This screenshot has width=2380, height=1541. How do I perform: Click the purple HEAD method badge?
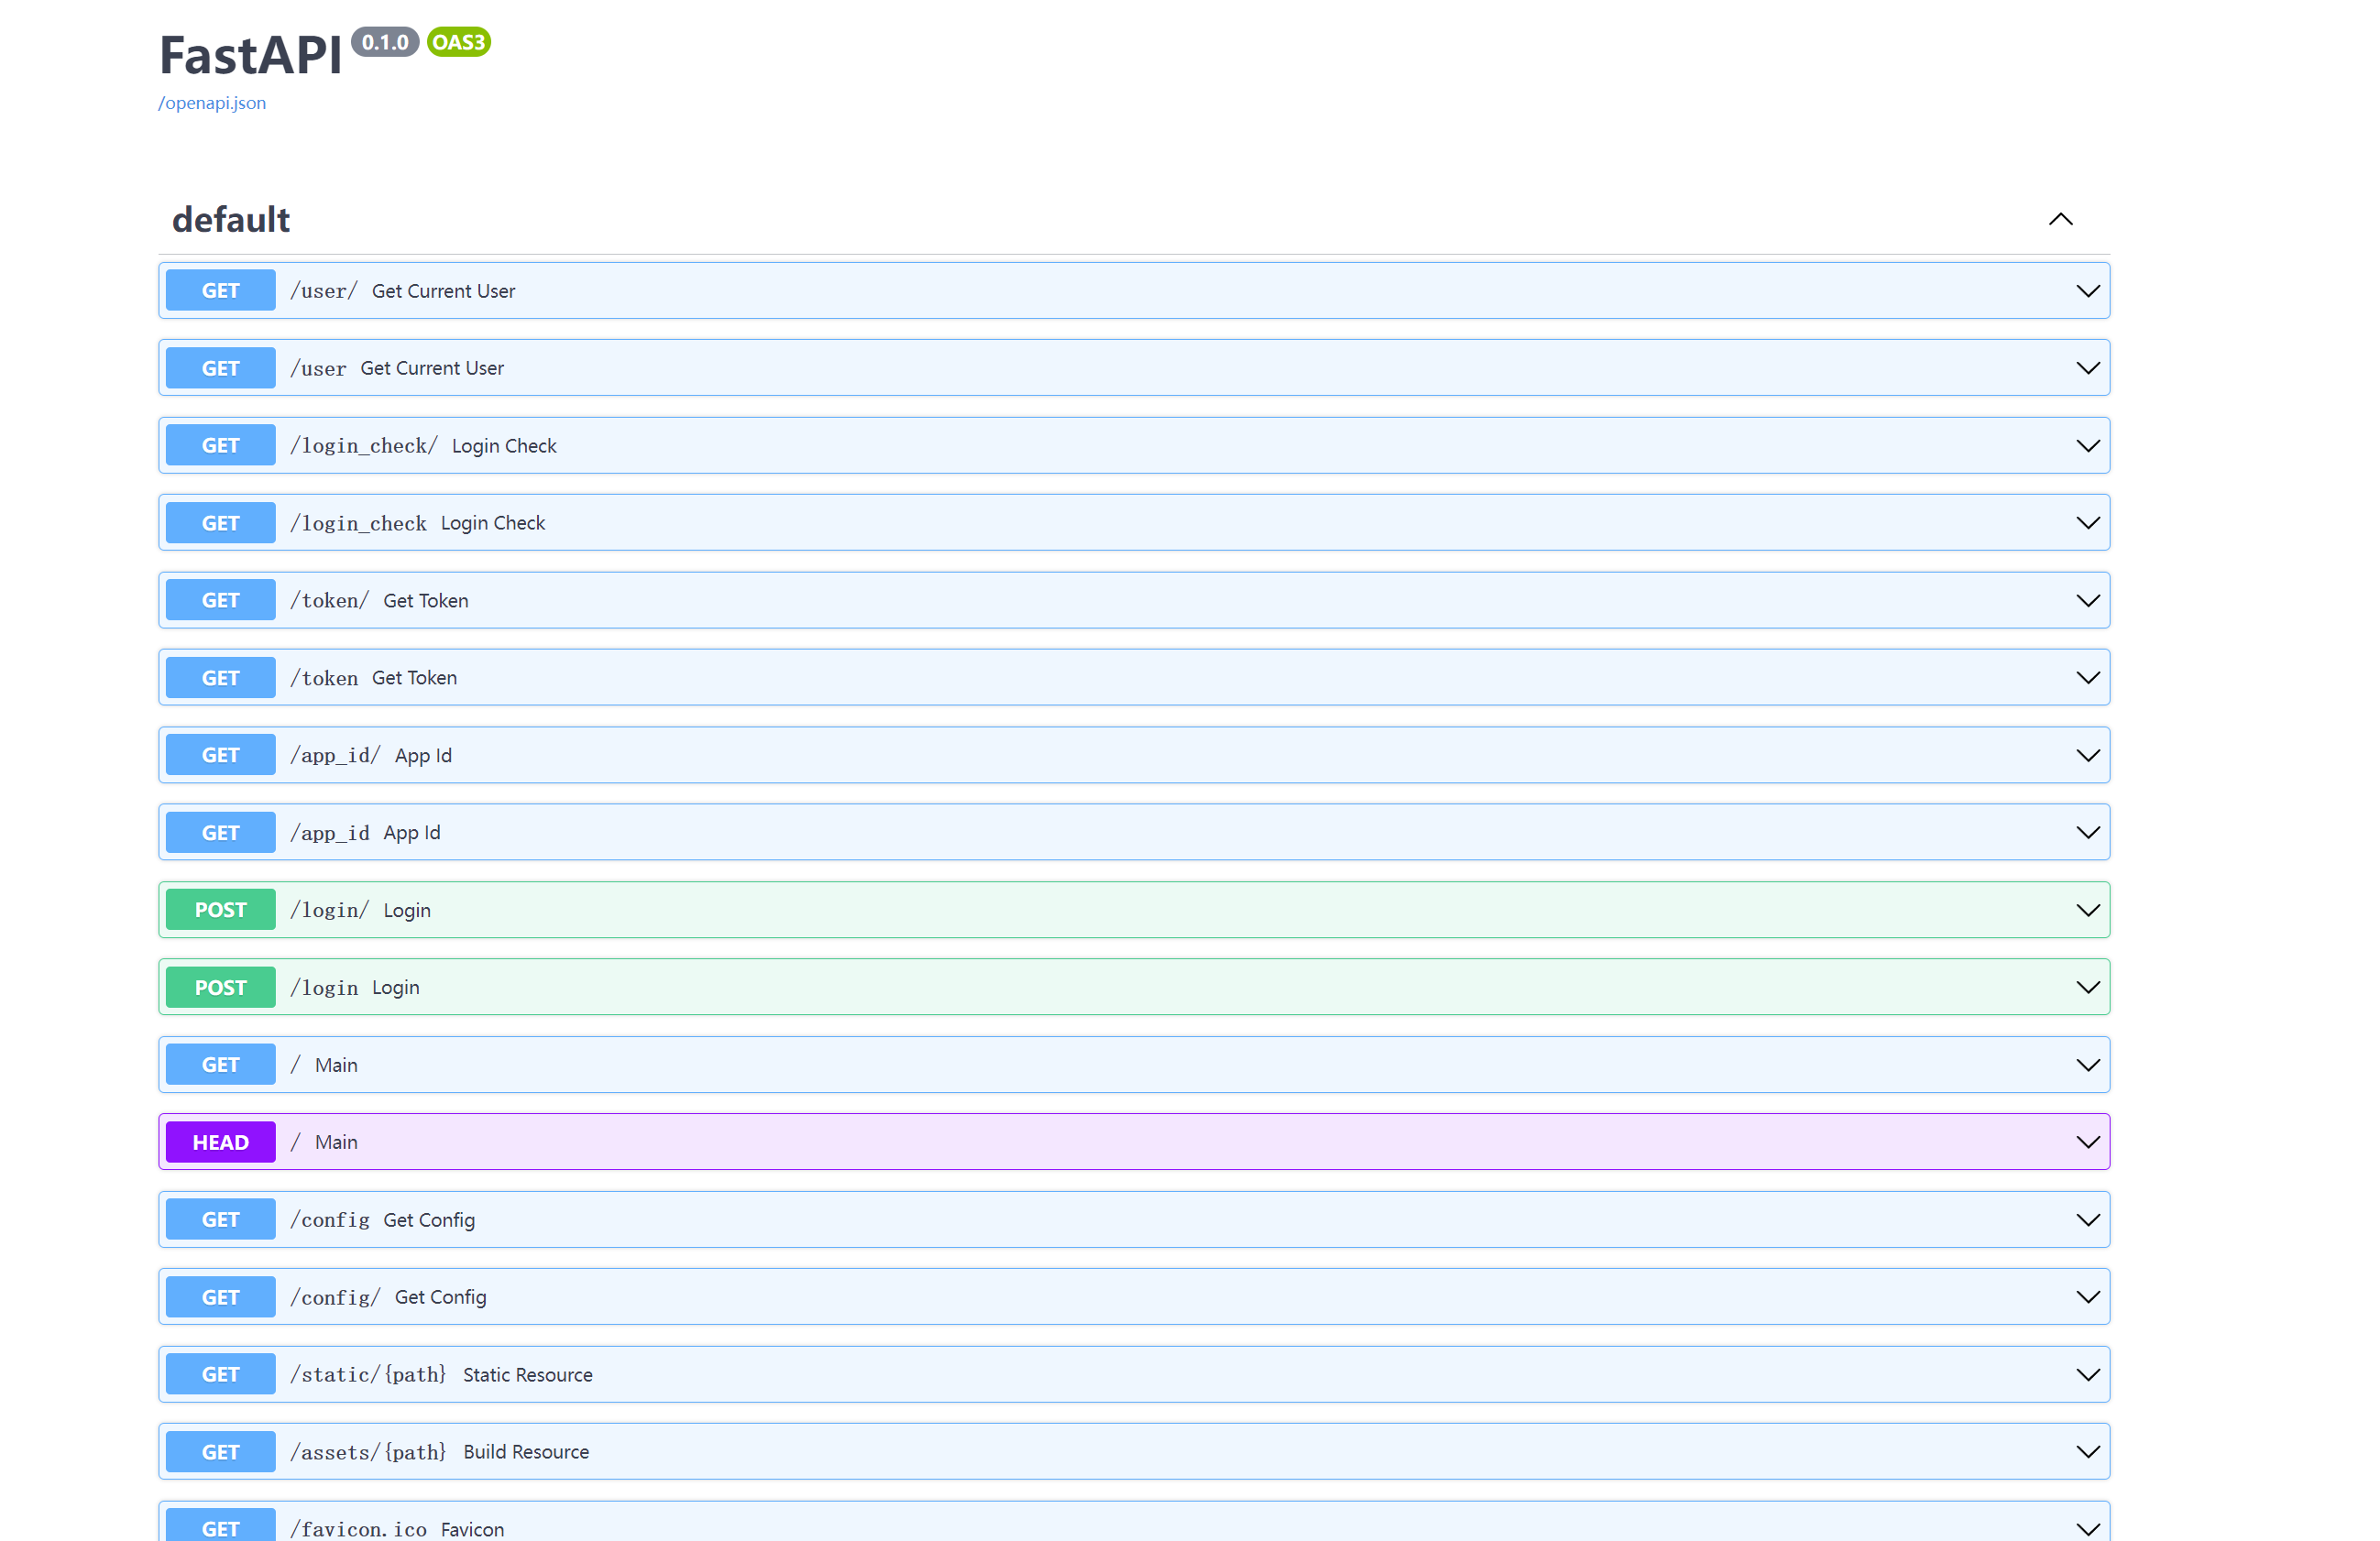point(220,1142)
